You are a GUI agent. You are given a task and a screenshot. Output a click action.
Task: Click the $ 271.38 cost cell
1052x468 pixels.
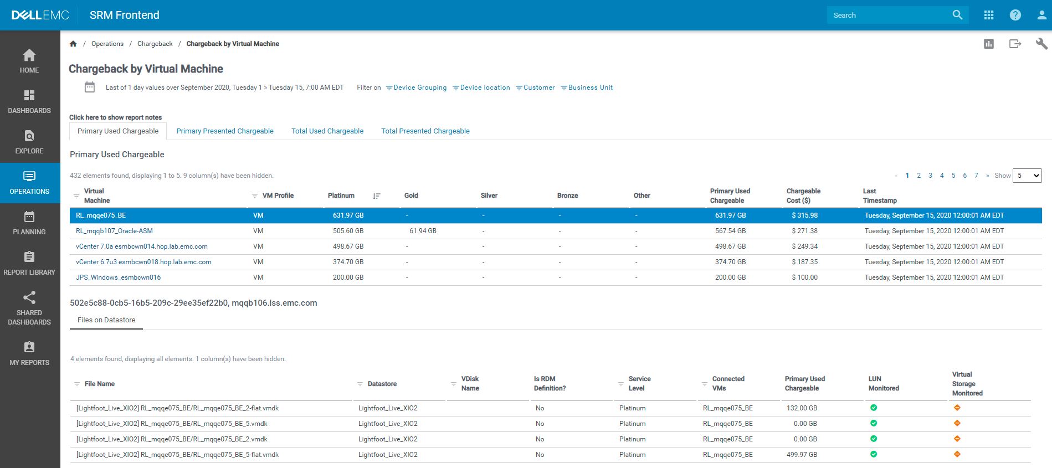tap(804, 231)
